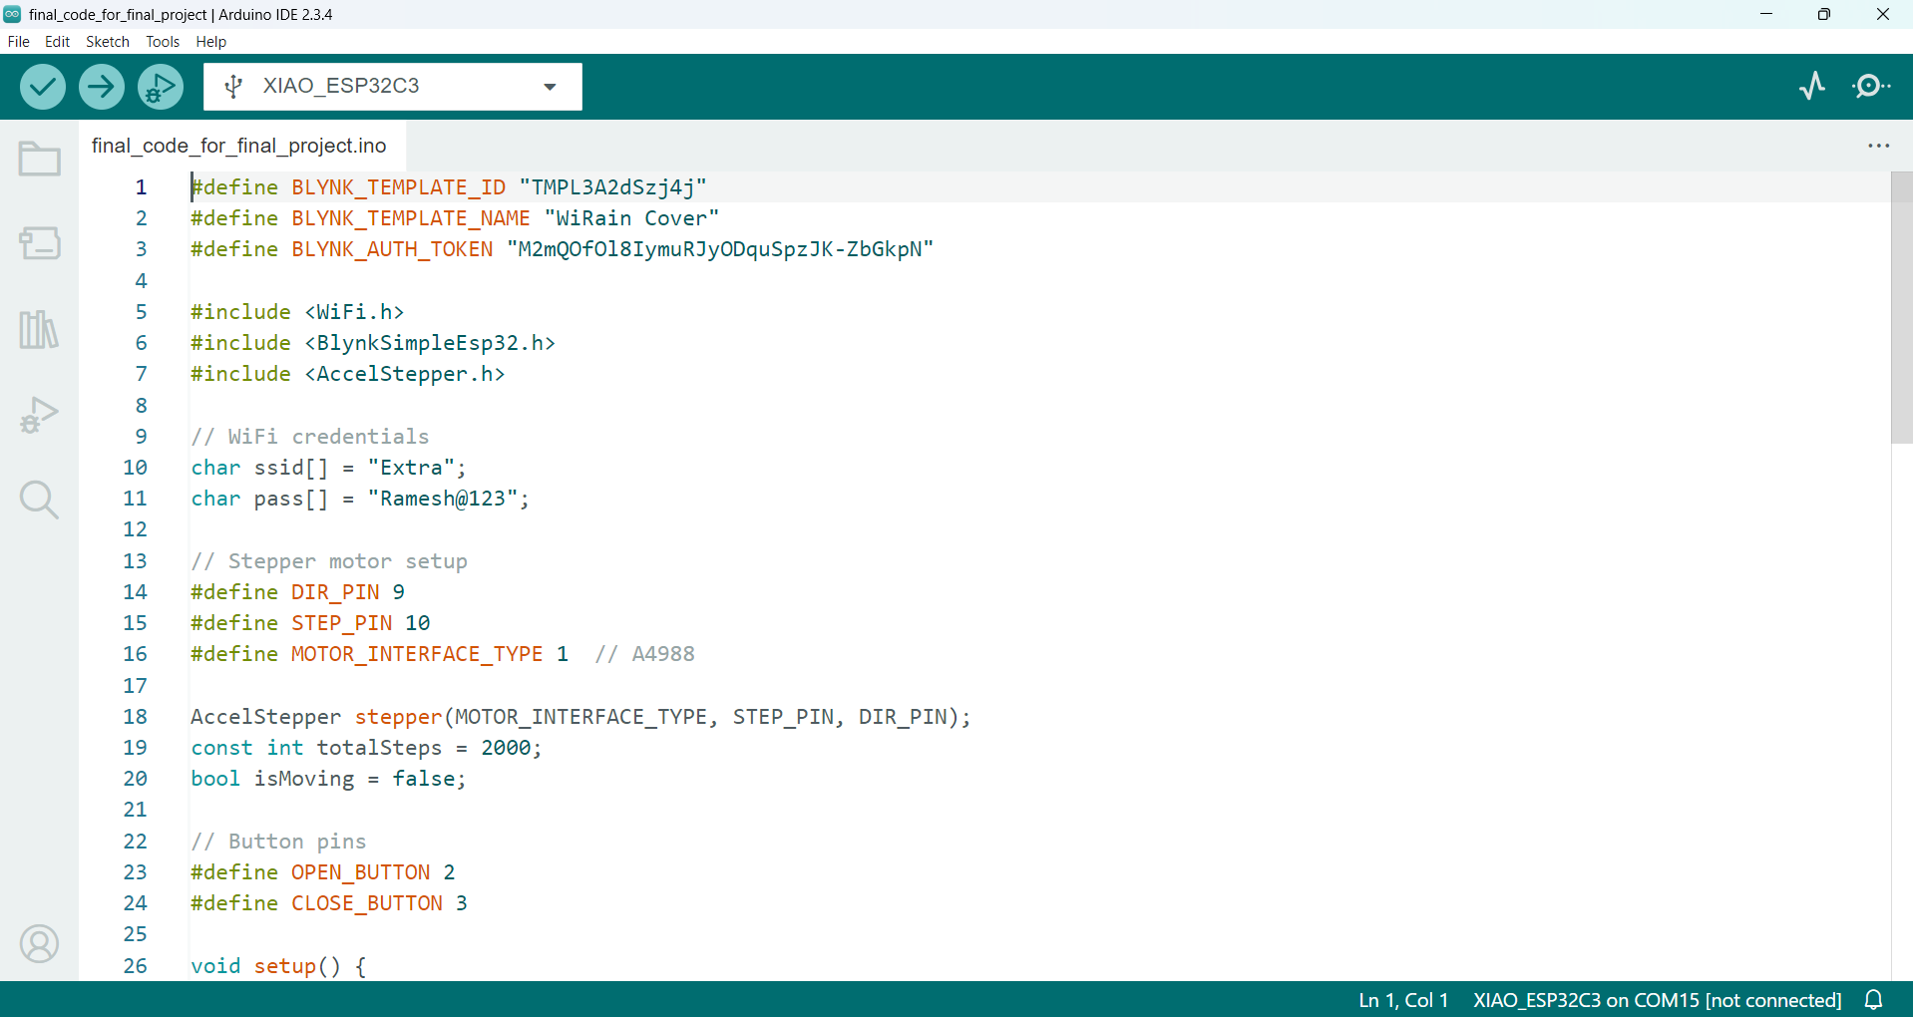Upload the sketch with the arrow button
The image size is (1913, 1017).
pyautogui.click(x=102, y=87)
